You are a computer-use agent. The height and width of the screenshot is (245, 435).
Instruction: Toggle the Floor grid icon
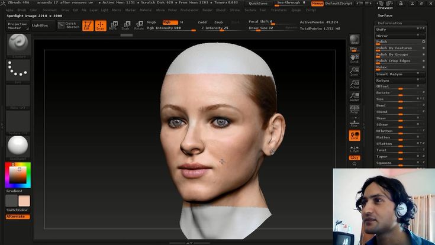click(x=355, y=122)
